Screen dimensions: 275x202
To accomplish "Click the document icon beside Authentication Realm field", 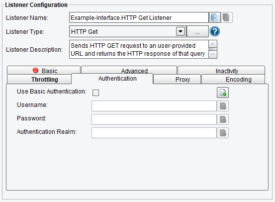I will (x=223, y=133).
